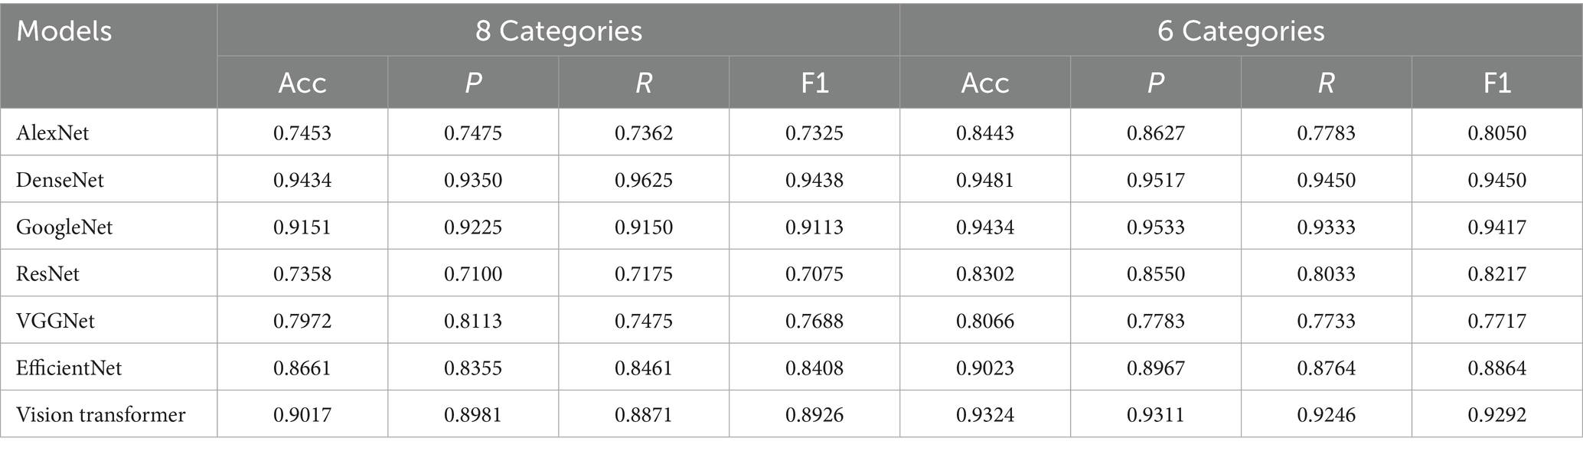Image resolution: width=1583 pixels, height=451 pixels.
Task: Select the ResNet row label
Action: pos(47,274)
